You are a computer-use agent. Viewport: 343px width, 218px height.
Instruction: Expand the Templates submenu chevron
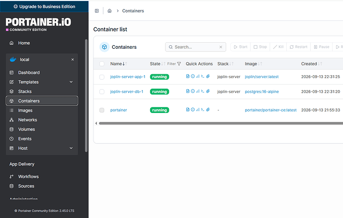(71, 82)
